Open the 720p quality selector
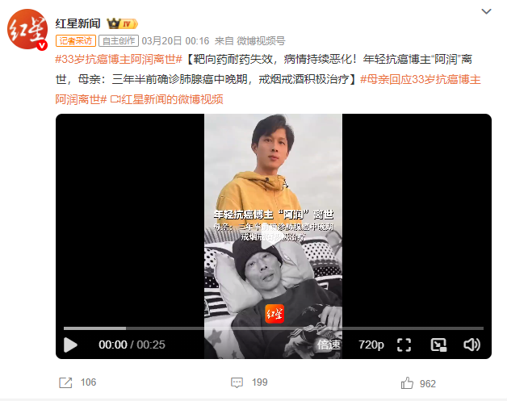 click(x=371, y=345)
